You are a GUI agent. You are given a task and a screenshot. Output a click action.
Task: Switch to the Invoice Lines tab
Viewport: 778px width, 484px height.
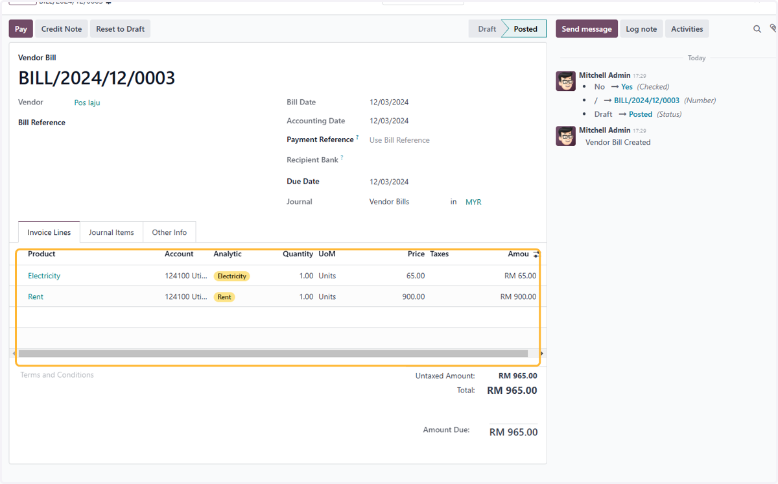tap(49, 232)
